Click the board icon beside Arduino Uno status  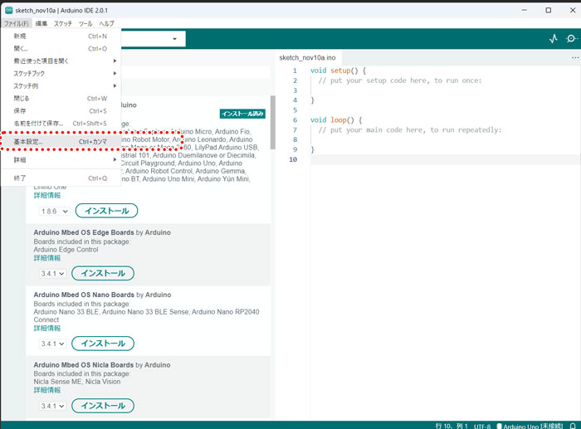pos(499,426)
